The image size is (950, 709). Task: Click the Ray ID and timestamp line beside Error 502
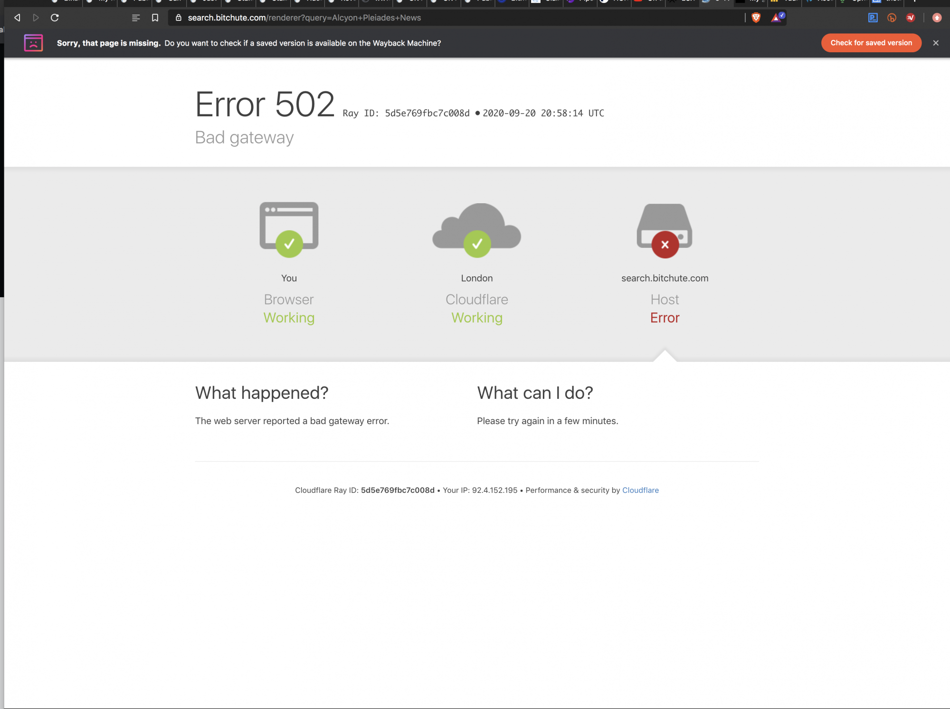point(474,113)
